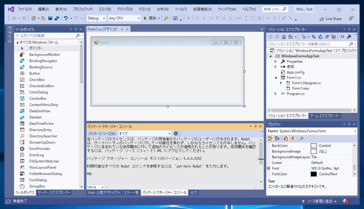Click the Properties page icon in Properties toolbar
This screenshot has height=209, width=364.
click(x=286, y=139)
